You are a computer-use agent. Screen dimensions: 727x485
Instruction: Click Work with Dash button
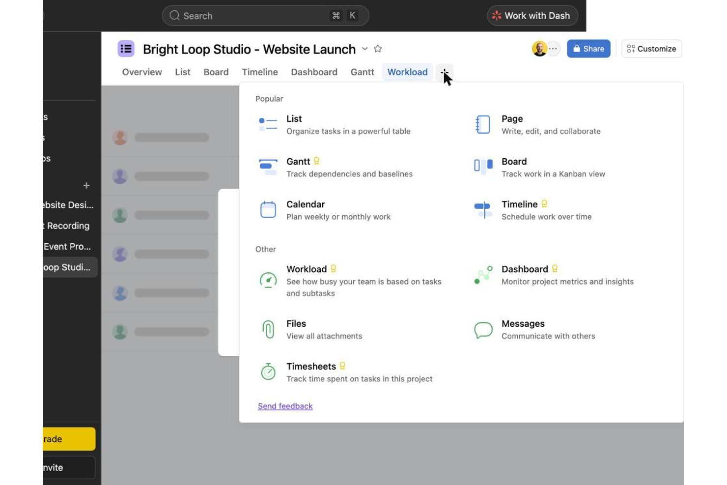pyautogui.click(x=532, y=16)
